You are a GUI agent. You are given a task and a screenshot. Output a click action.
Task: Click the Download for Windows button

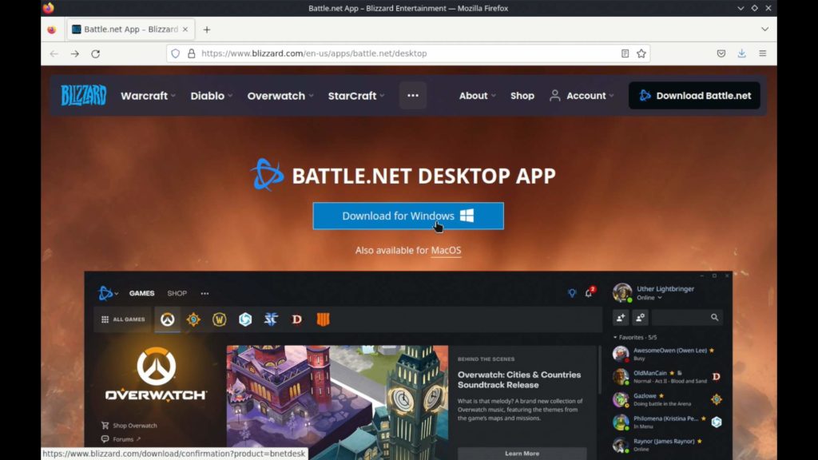coord(408,216)
